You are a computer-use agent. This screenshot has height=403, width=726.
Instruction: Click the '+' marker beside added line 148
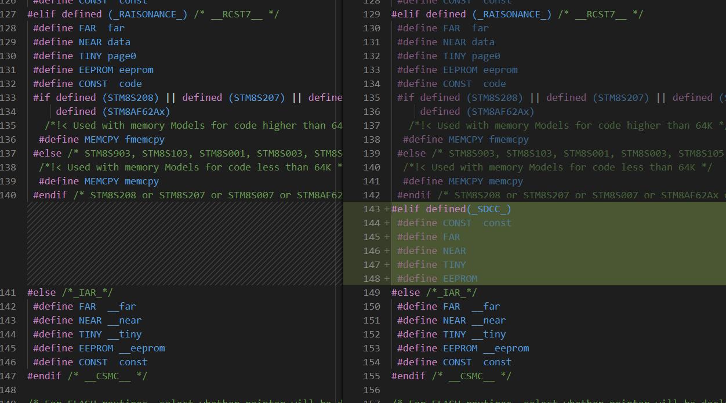pos(387,278)
